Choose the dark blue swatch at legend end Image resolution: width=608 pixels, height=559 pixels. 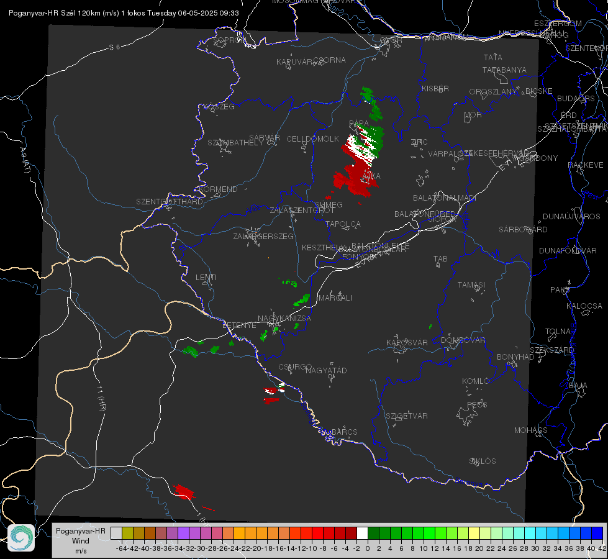[x=597, y=534]
